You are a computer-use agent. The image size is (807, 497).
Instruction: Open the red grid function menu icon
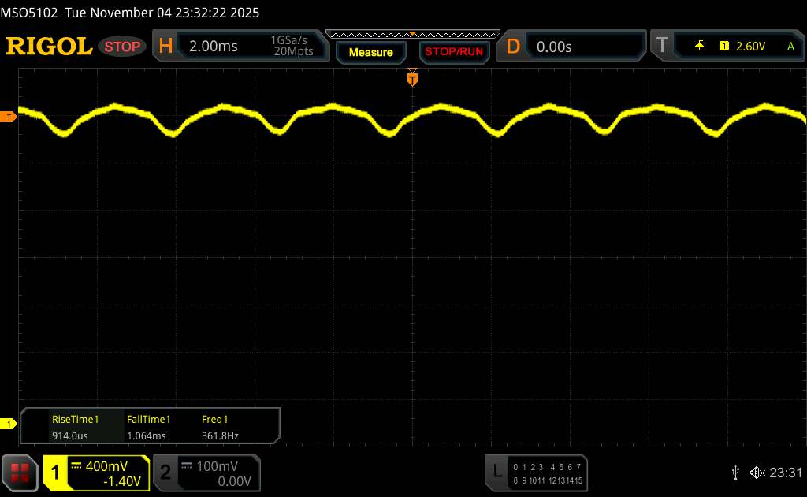pyautogui.click(x=20, y=473)
